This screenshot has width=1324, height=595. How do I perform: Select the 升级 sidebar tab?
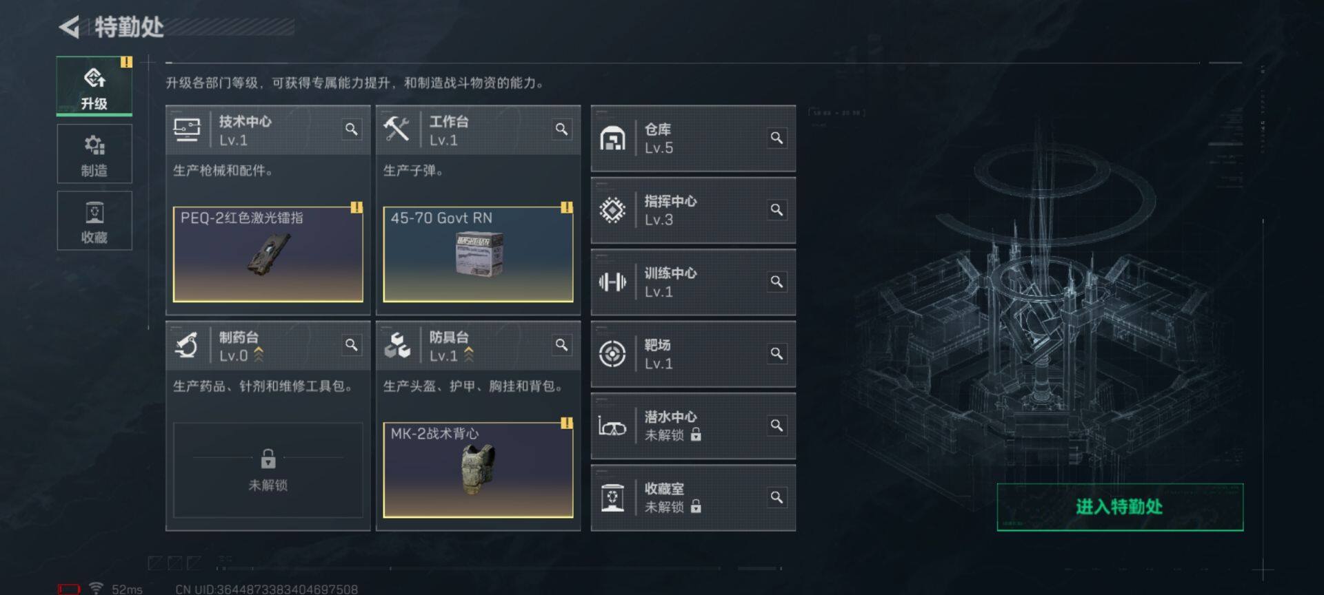point(94,87)
